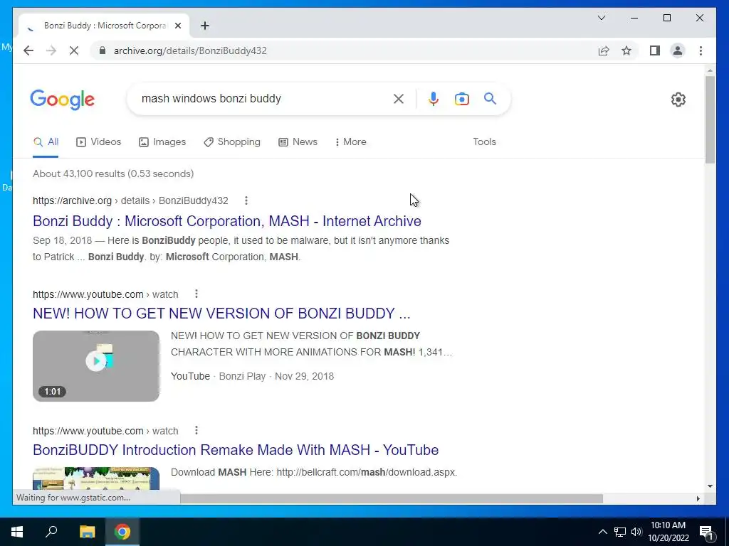729x546 pixels.
Task: Bookmark this tab with the star icon
Action: pyautogui.click(x=626, y=50)
